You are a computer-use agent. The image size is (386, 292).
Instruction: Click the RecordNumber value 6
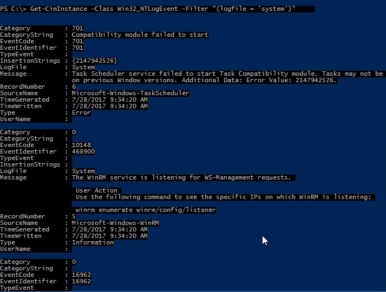click(74, 87)
